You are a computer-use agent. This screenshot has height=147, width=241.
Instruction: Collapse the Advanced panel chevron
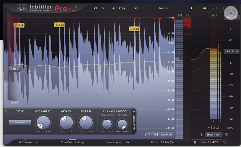(133, 111)
